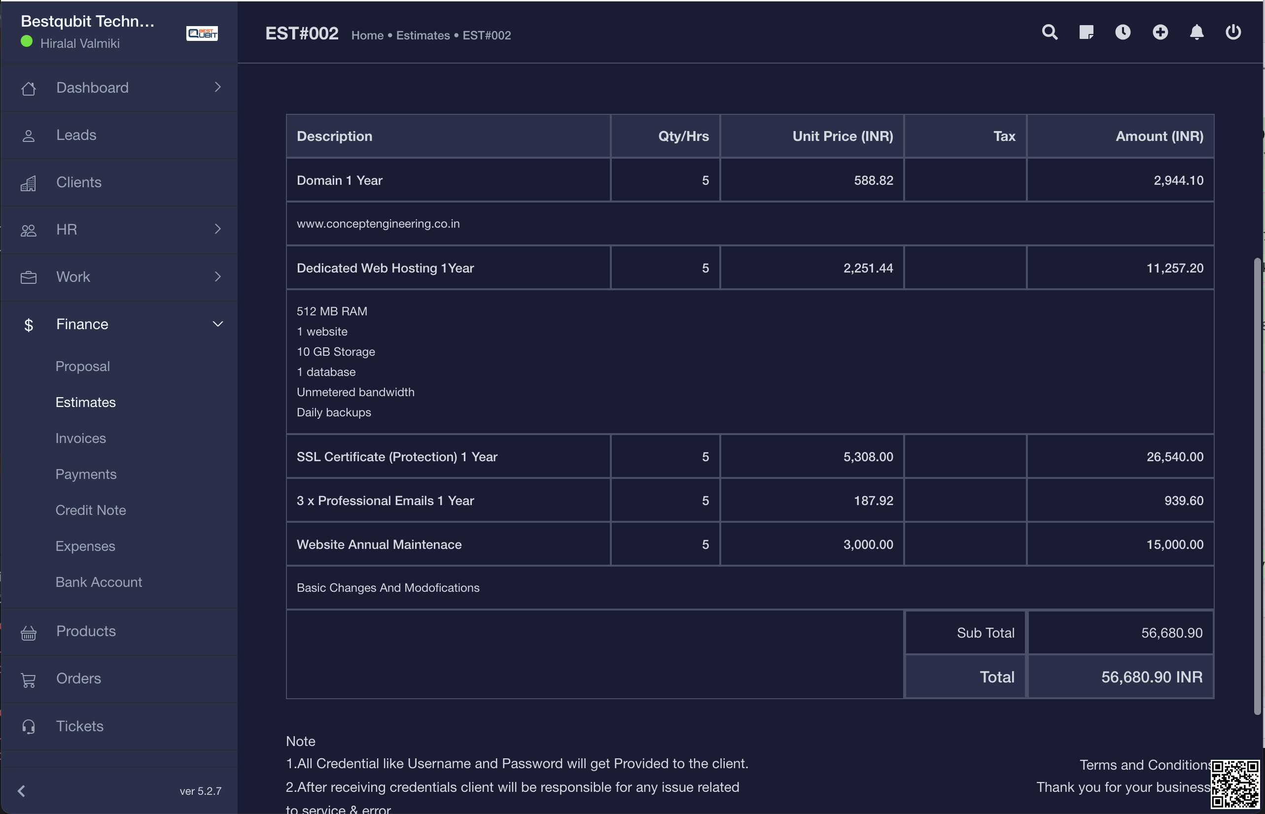Go to Credit Note page

(x=90, y=510)
